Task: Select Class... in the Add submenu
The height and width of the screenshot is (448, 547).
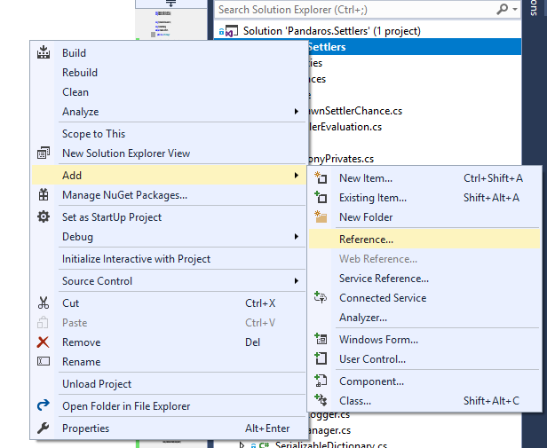Action: [354, 401]
